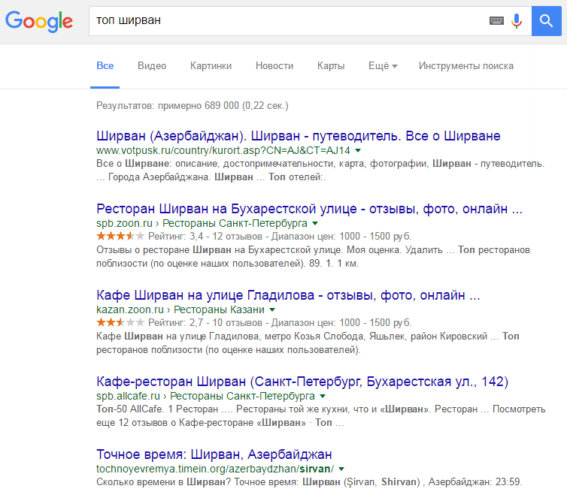Click "Результатов: примерно 689 000" stats text
Image resolution: width=567 pixels, height=495 pixels.
click(x=193, y=106)
